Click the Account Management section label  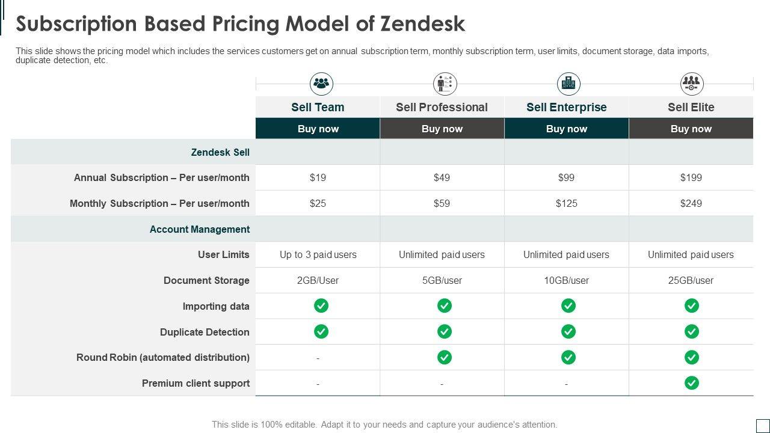(x=200, y=229)
